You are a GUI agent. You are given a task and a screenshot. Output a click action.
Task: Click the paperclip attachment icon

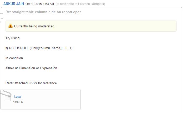[6, 94]
